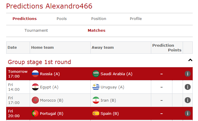198x121 pixels.
Task: Click the Iran flag icon
Action: [96, 100]
